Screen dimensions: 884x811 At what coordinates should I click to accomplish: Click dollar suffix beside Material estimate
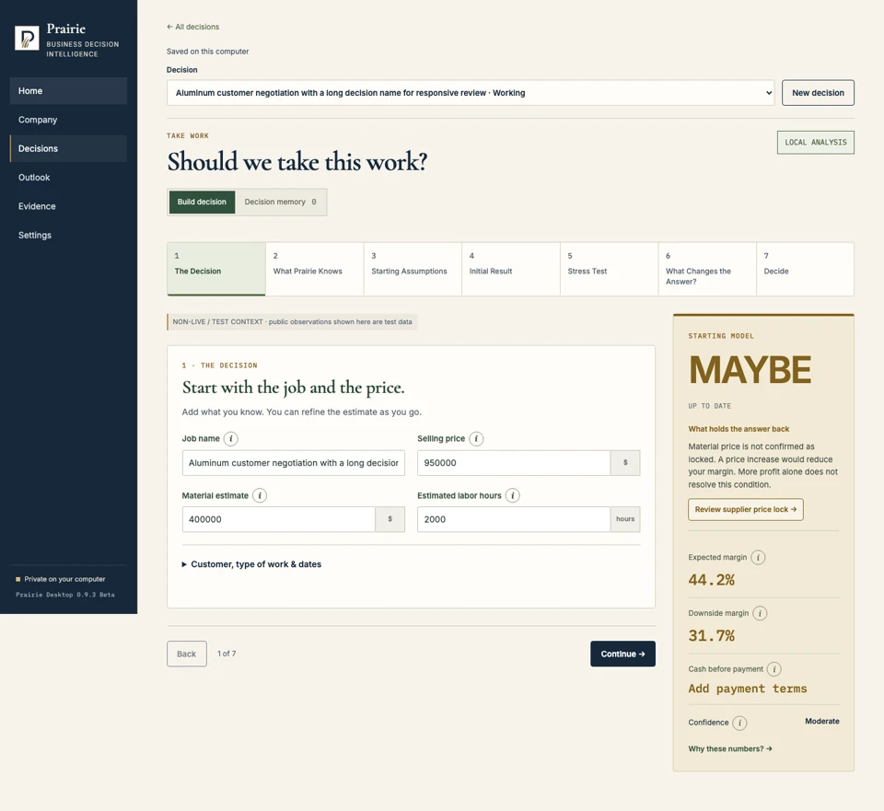[390, 519]
